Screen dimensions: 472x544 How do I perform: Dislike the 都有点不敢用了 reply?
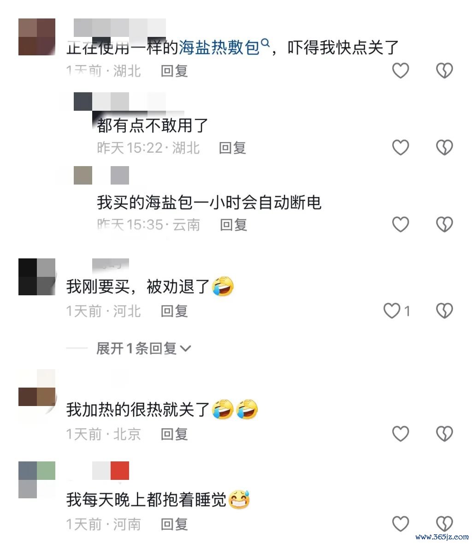coord(444,148)
